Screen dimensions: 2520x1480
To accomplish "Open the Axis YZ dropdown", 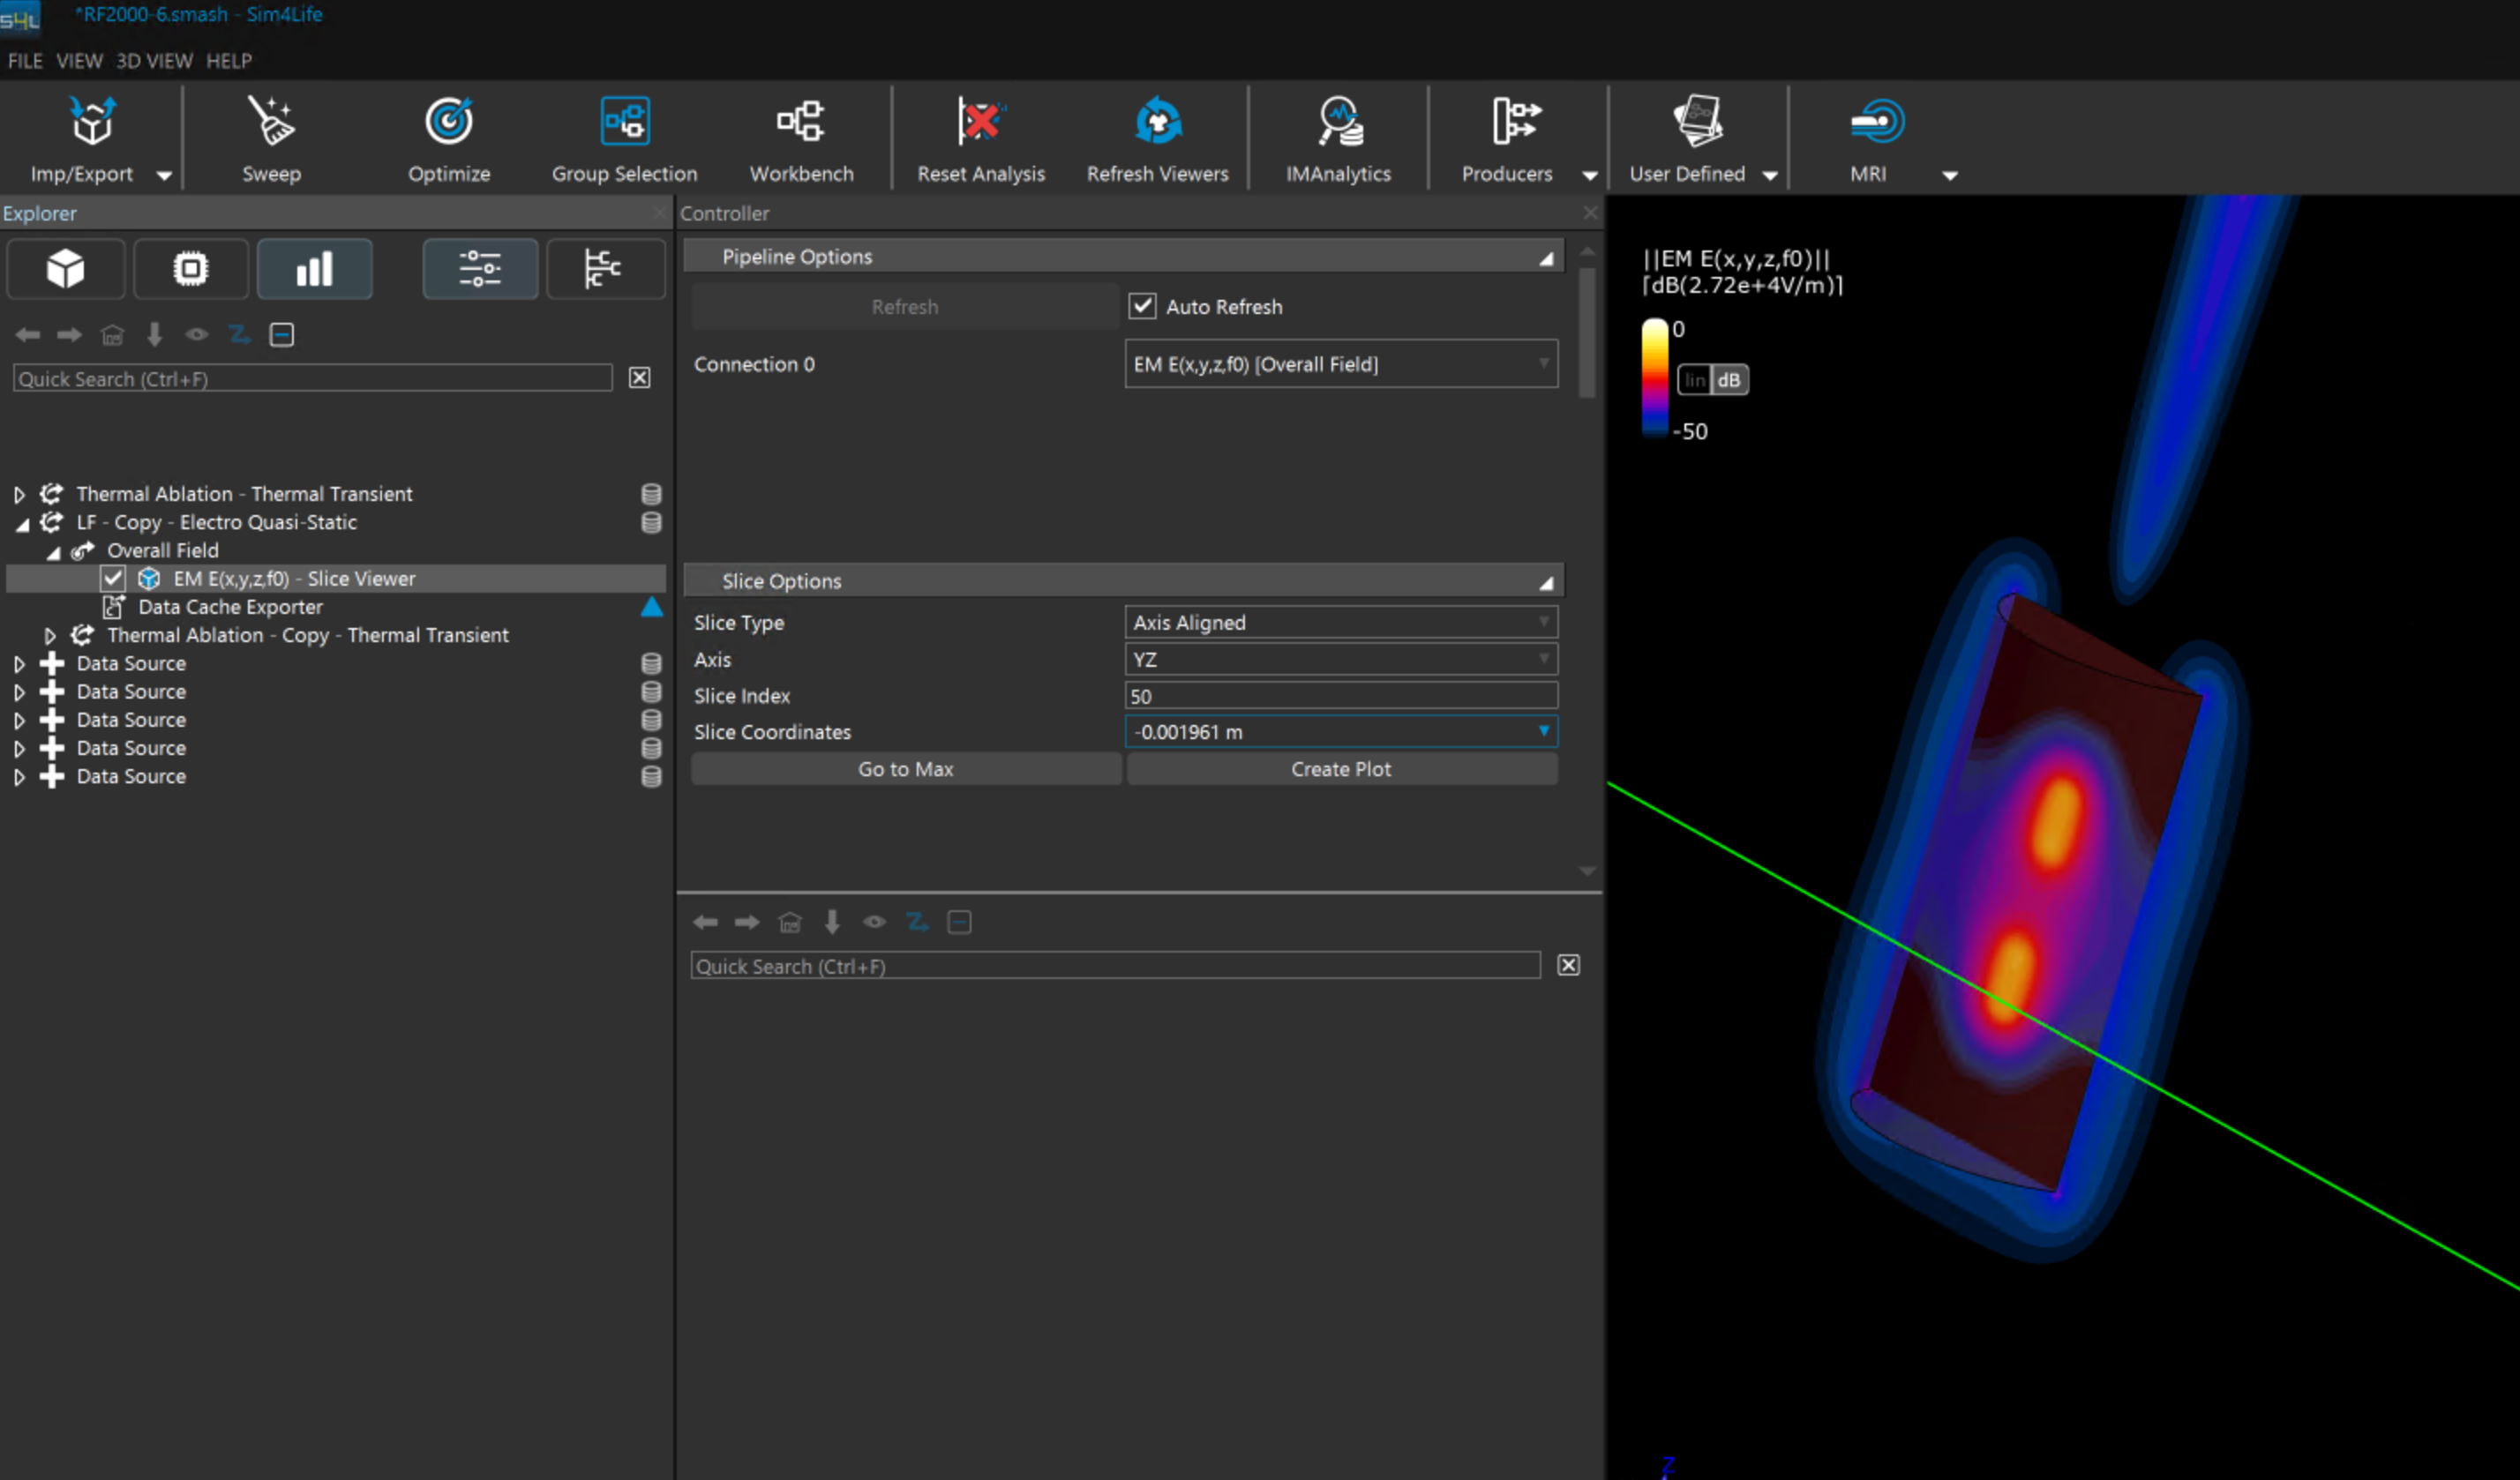I will [x=1340, y=660].
